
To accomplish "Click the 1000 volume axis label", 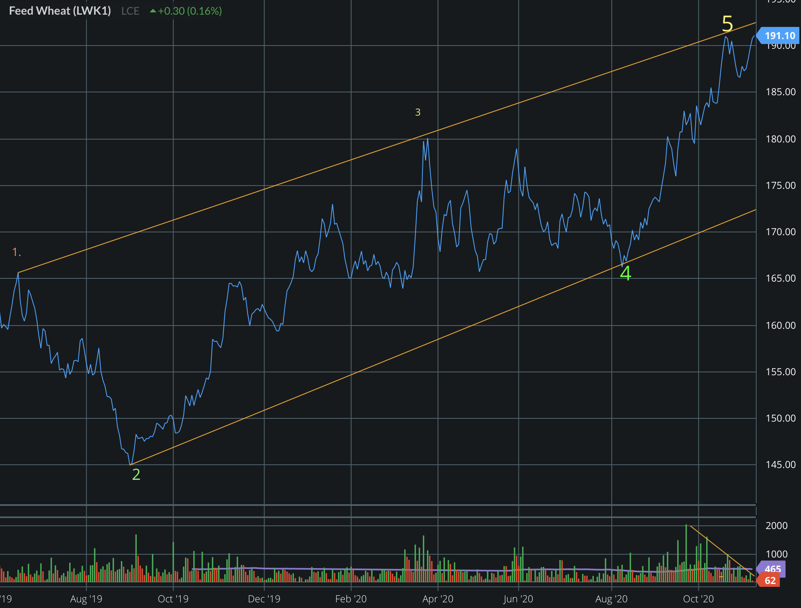I will pyautogui.click(x=777, y=554).
